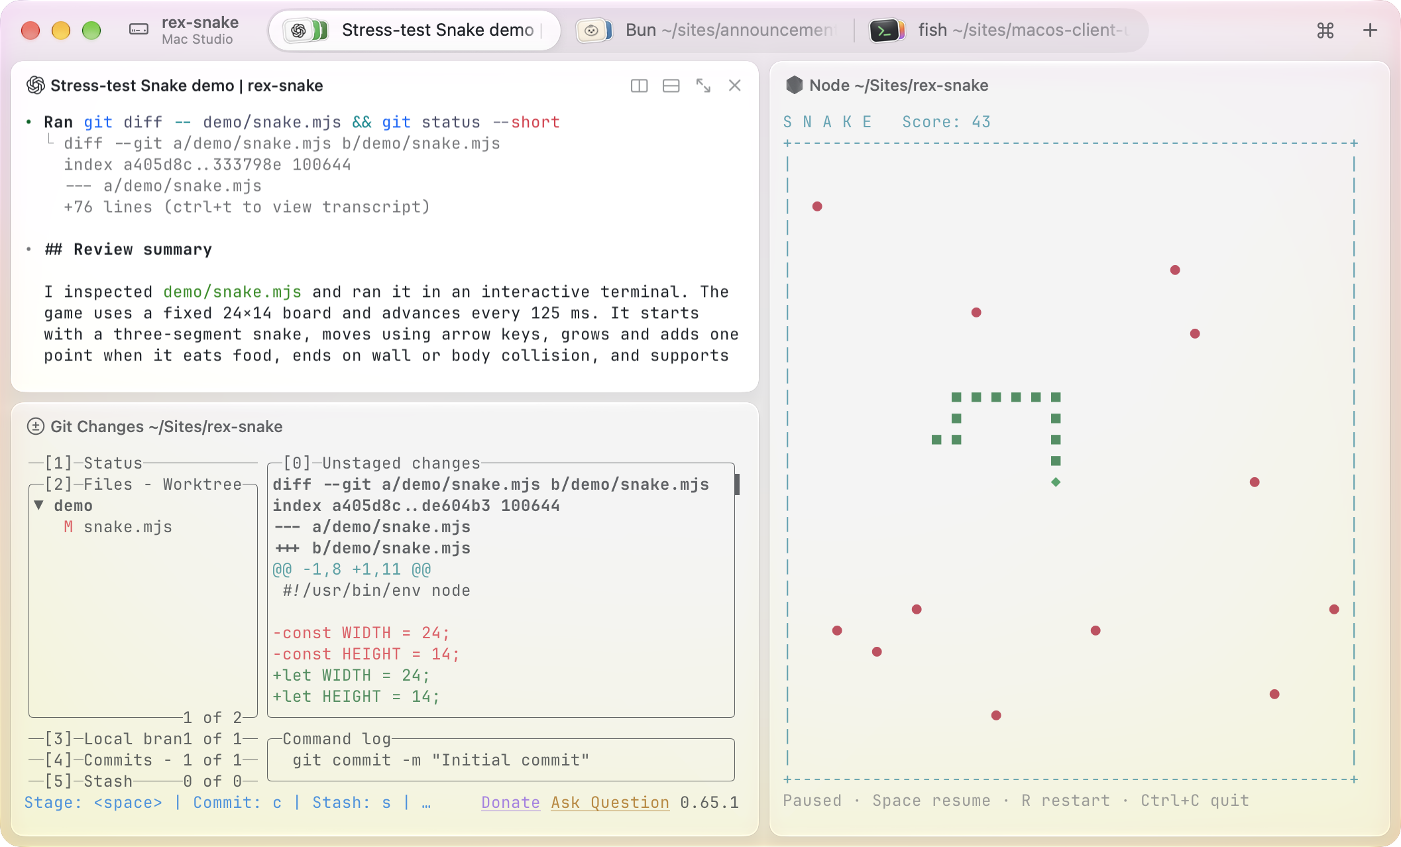This screenshot has width=1401, height=847.
Task: Click the Node hexagon icon in right pane
Action: (x=794, y=85)
